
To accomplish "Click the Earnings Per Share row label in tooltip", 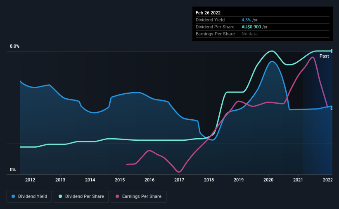I will tap(215, 34).
